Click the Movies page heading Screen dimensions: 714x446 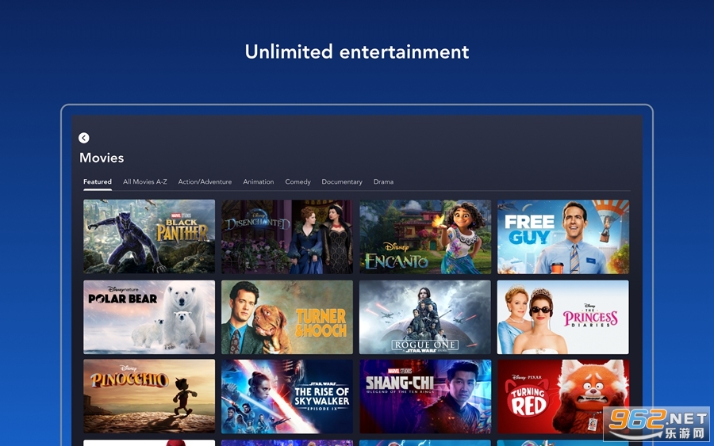click(102, 158)
